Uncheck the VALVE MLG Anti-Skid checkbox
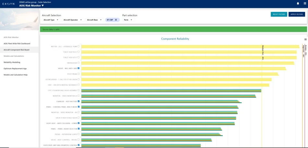This screenshot has height=148, width=308. [78, 68]
